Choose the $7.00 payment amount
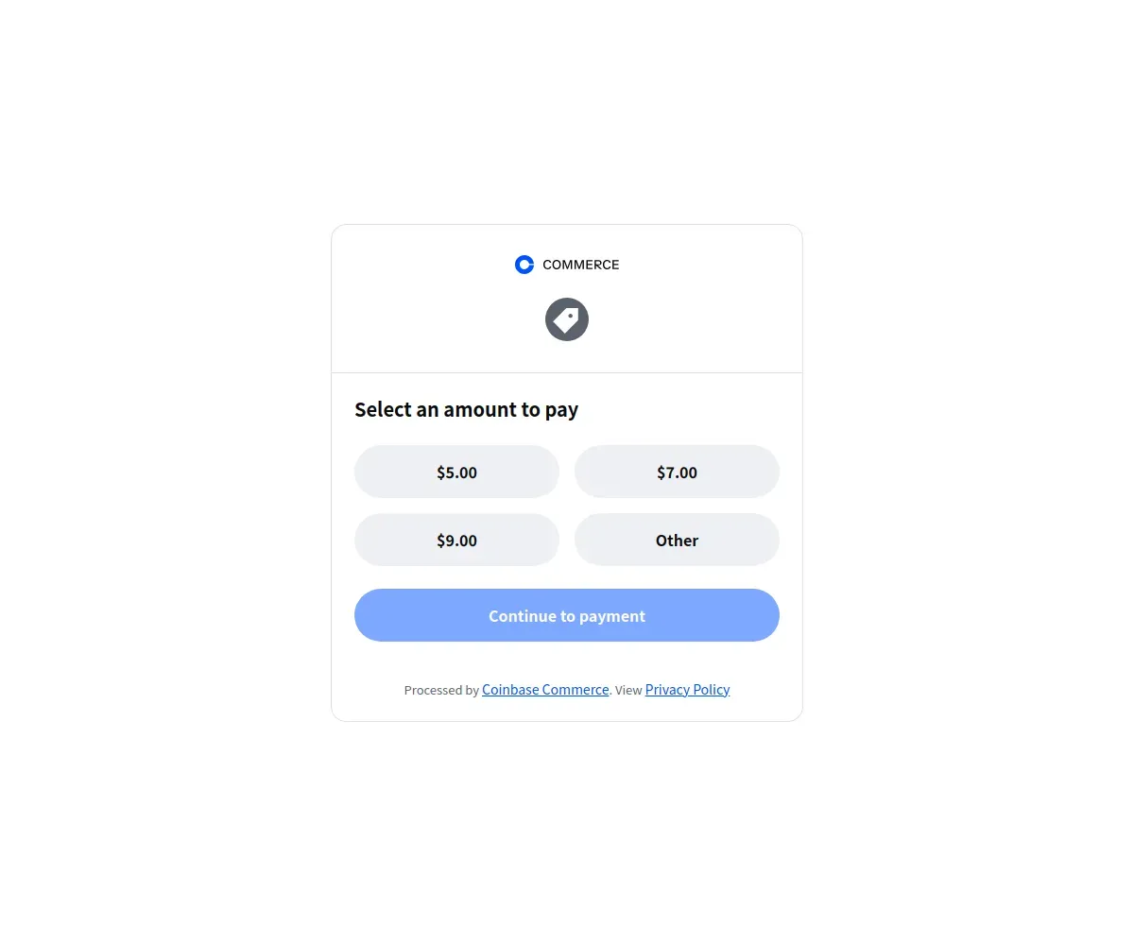 [677, 472]
